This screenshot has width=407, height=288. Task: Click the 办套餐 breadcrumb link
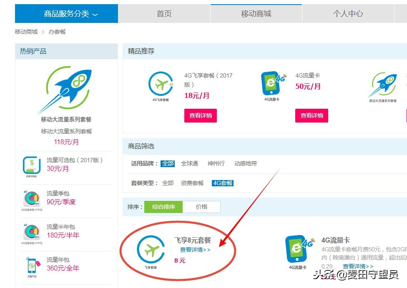tap(57, 32)
